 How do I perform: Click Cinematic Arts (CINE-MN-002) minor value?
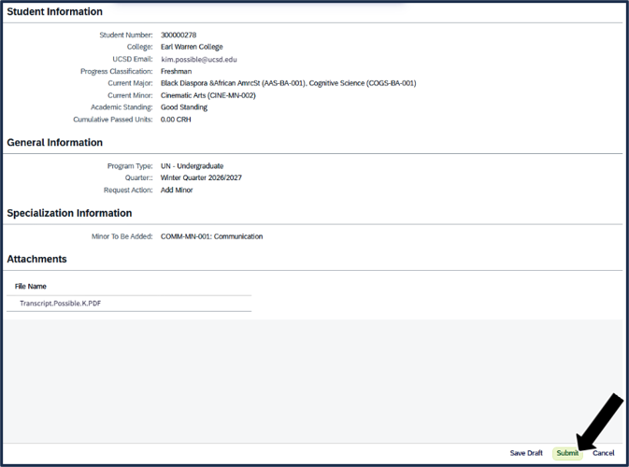point(208,95)
